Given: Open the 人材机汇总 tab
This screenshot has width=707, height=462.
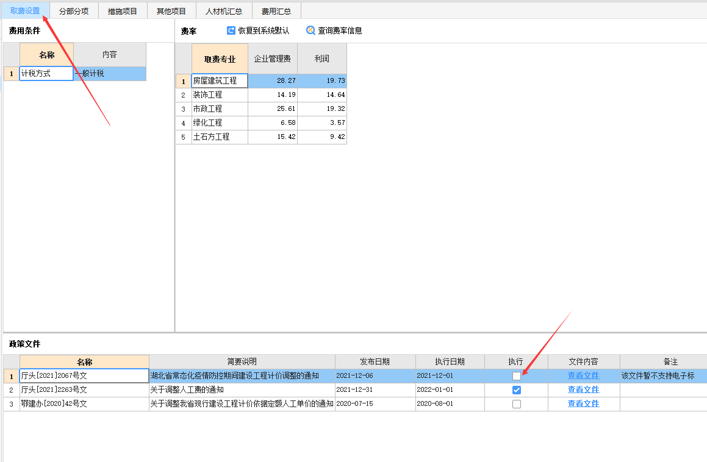Looking at the screenshot, I should (x=224, y=11).
